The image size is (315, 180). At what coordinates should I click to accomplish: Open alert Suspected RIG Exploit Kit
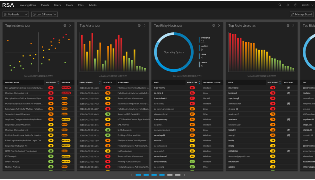(128, 114)
